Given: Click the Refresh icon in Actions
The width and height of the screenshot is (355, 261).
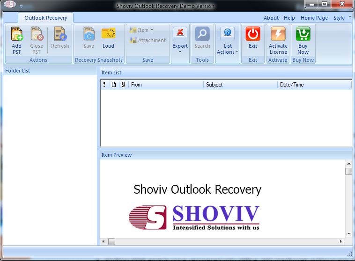Looking at the screenshot, I should (x=60, y=34).
